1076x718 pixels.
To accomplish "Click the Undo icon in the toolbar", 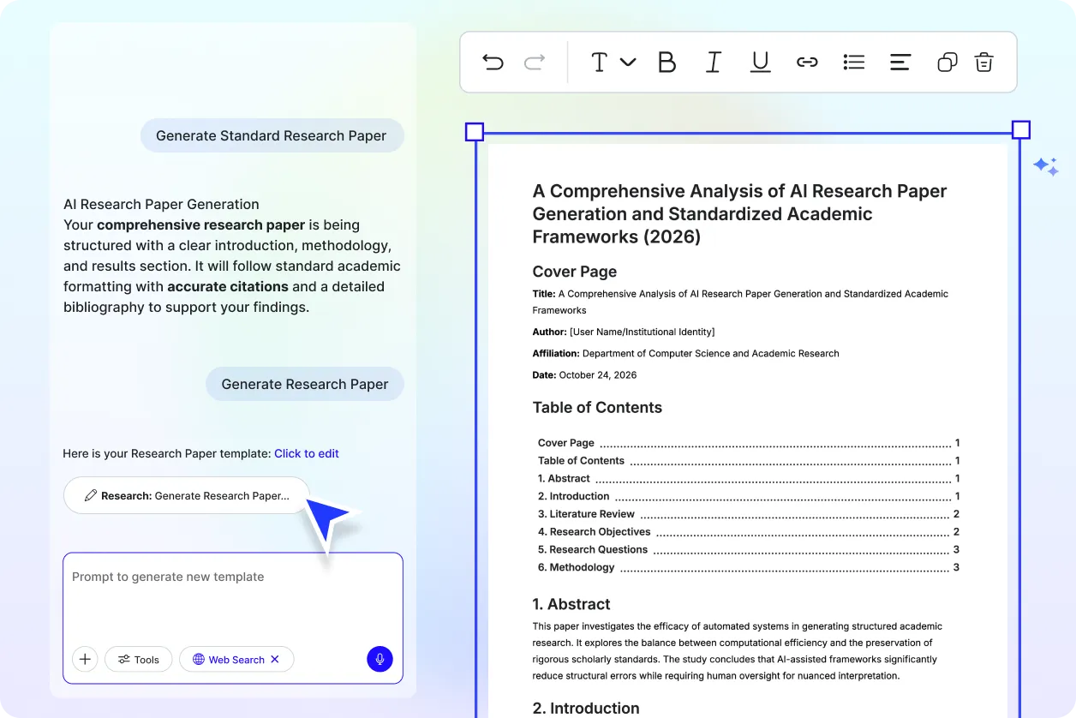I will tap(493, 62).
